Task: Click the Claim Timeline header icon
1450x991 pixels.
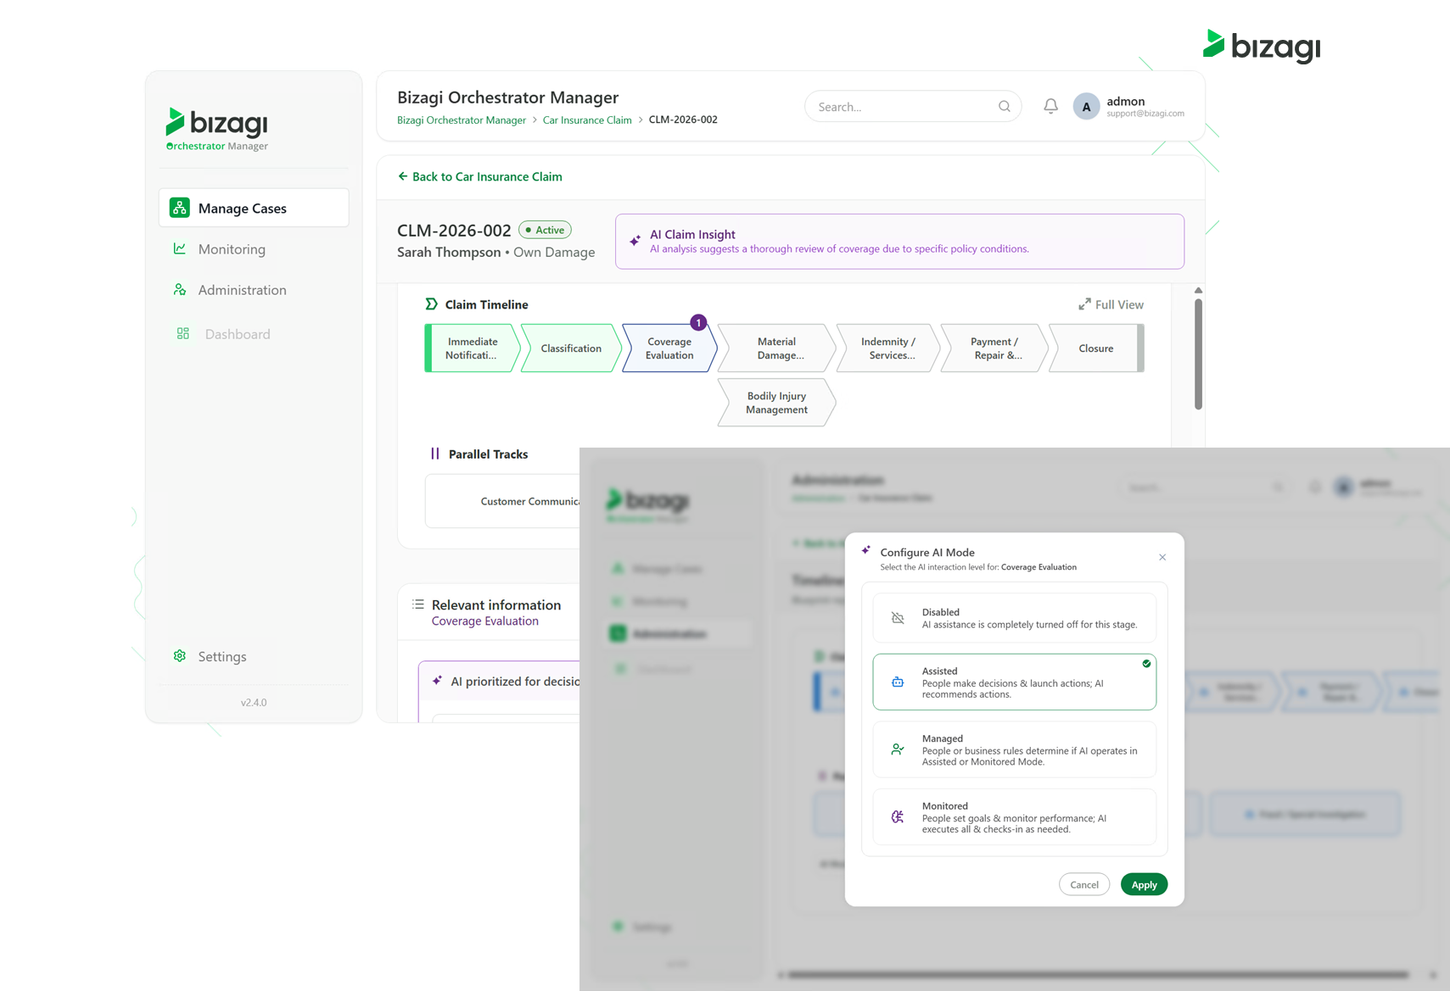Action: [x=431, y=304]
